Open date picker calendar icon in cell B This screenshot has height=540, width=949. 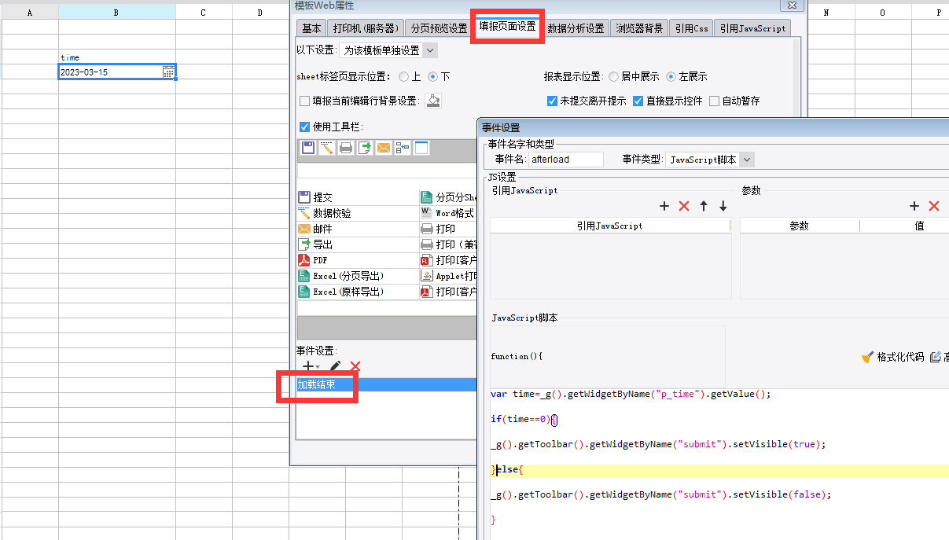pyautogui.click(x=168, y=72)
